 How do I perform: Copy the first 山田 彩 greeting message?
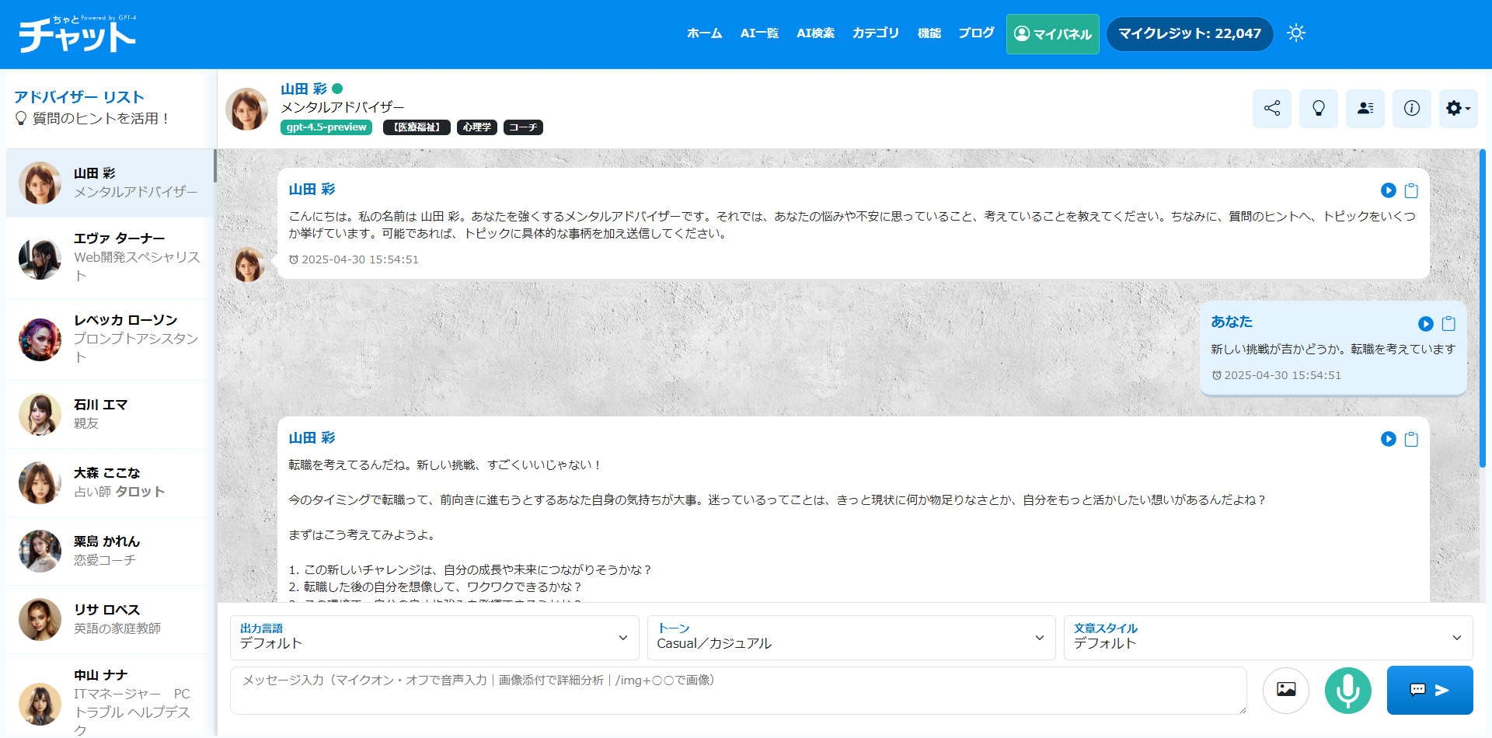click(1411, 190)
